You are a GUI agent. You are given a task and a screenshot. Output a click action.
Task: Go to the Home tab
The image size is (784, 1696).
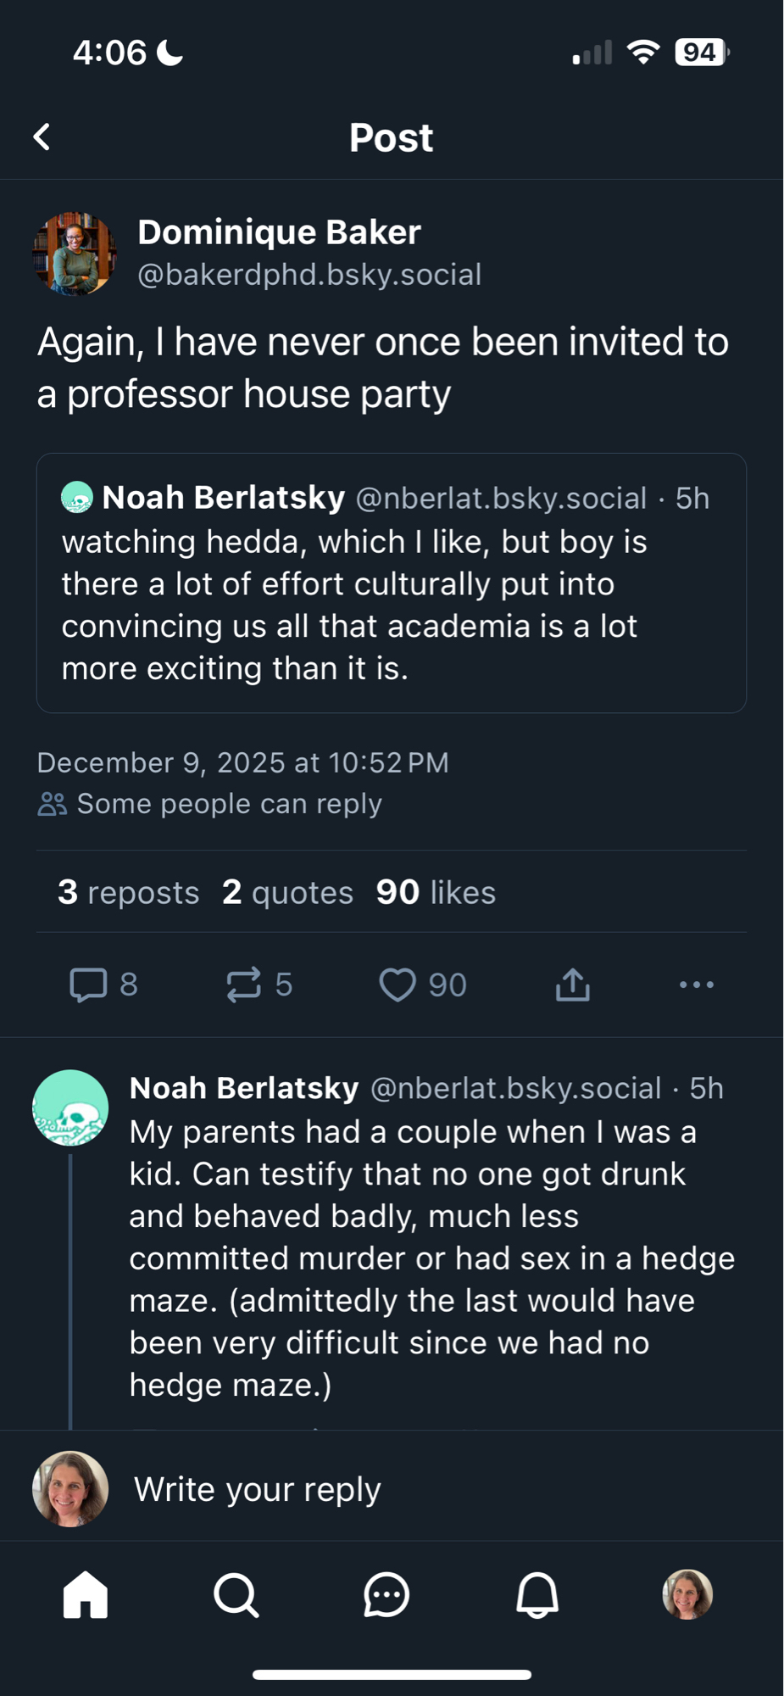coord(86,1595)
